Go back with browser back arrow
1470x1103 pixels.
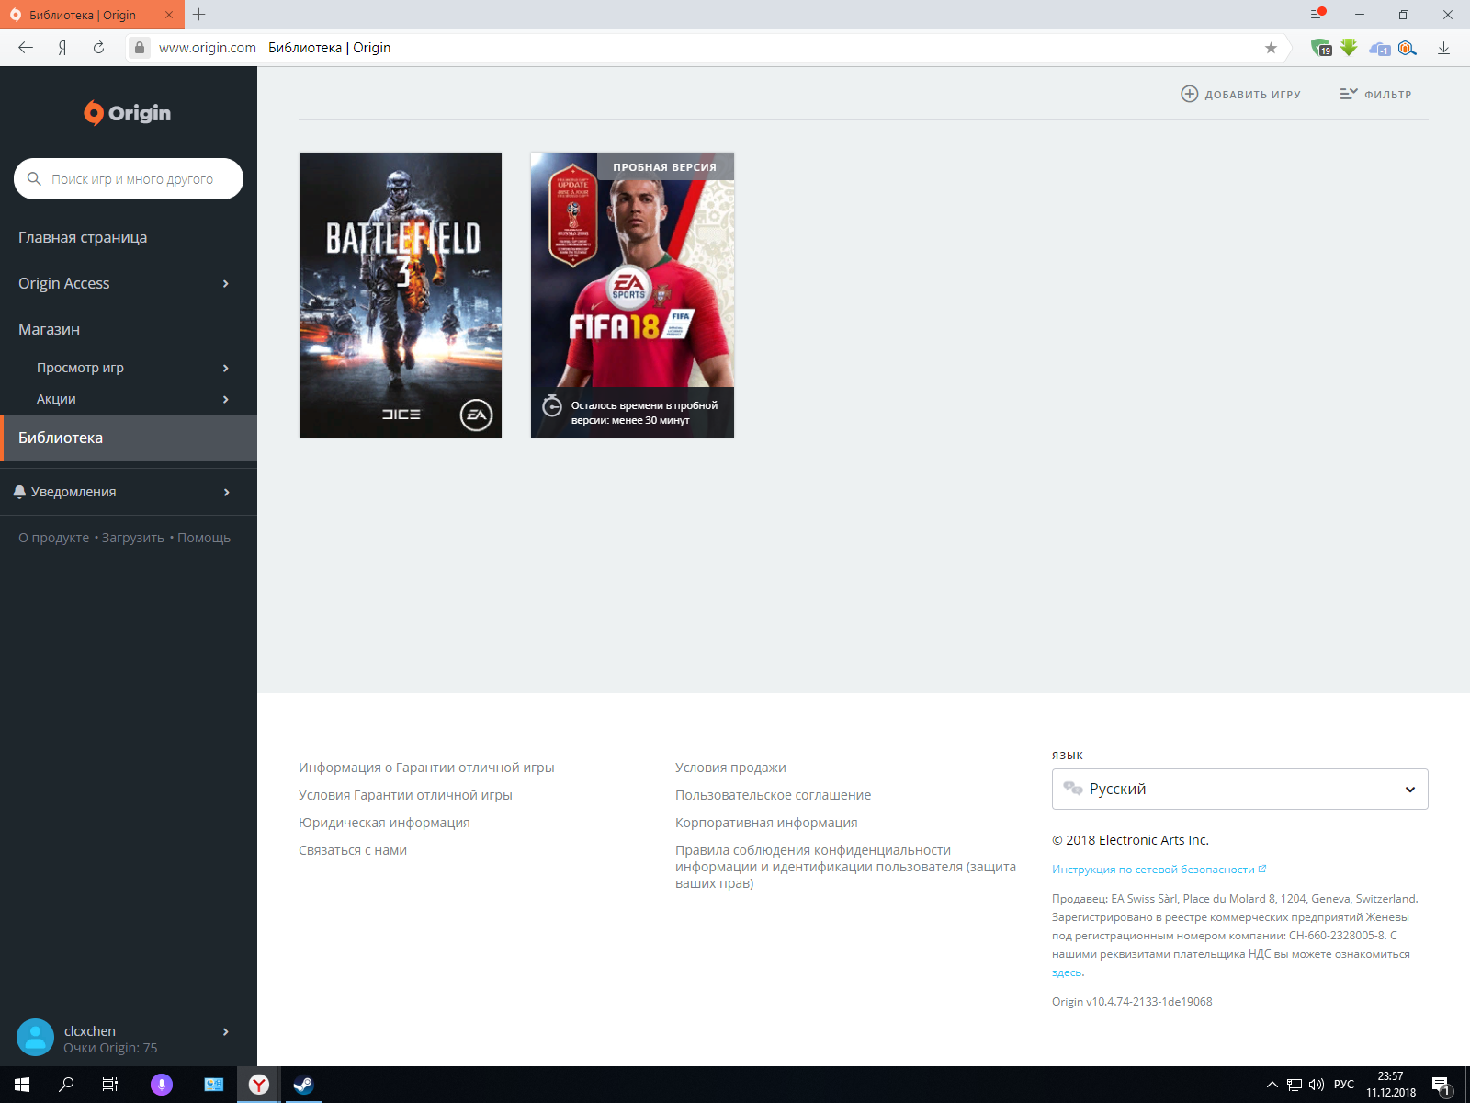(26, 48)
